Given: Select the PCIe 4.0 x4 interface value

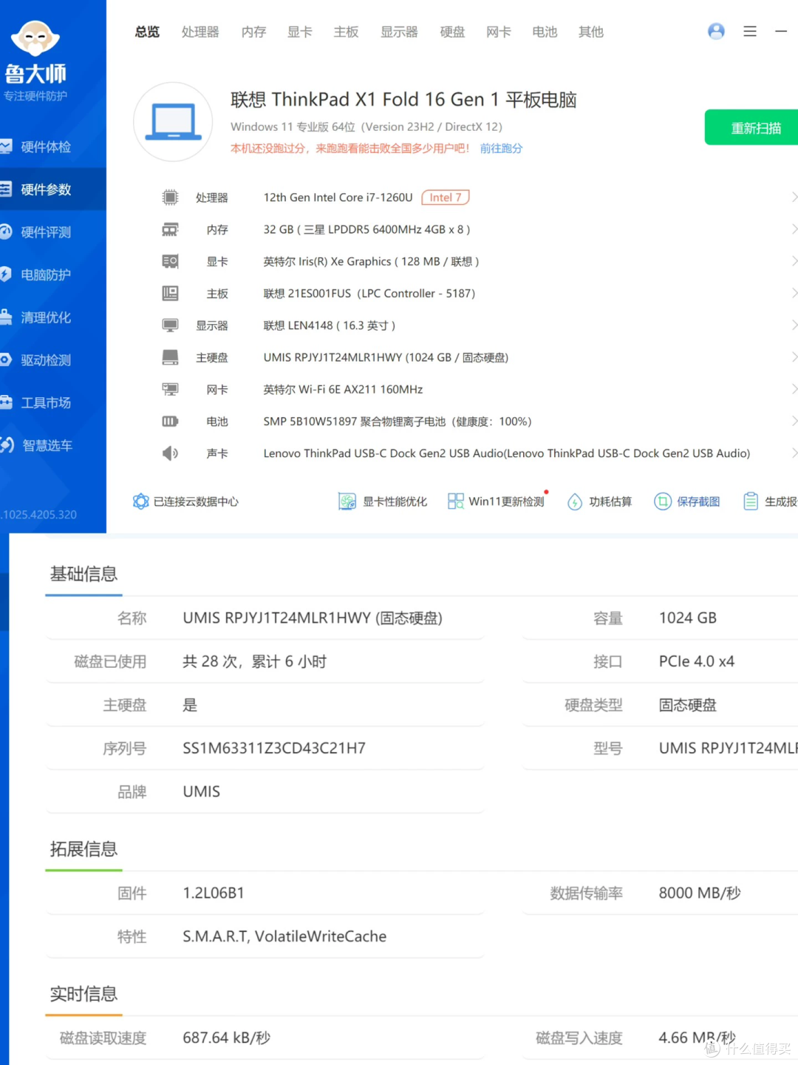Looking at the screenshot, I should 697,662.
